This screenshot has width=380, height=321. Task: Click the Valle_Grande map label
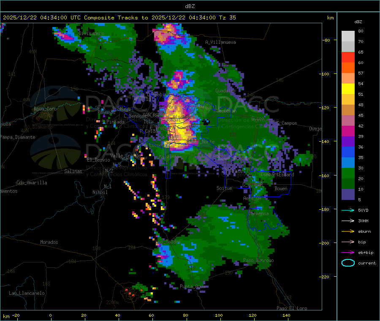125,155
